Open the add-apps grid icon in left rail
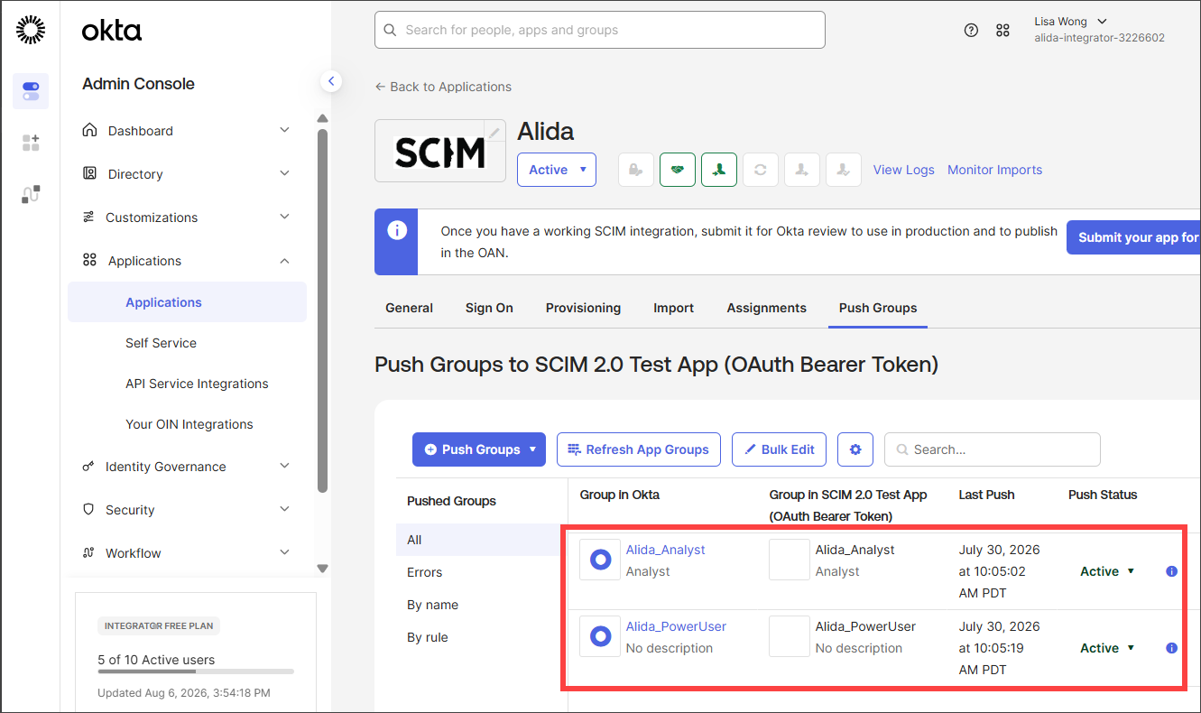Image resolution: width=1201 pixels, height=713 pixels. tap(31, 143)
